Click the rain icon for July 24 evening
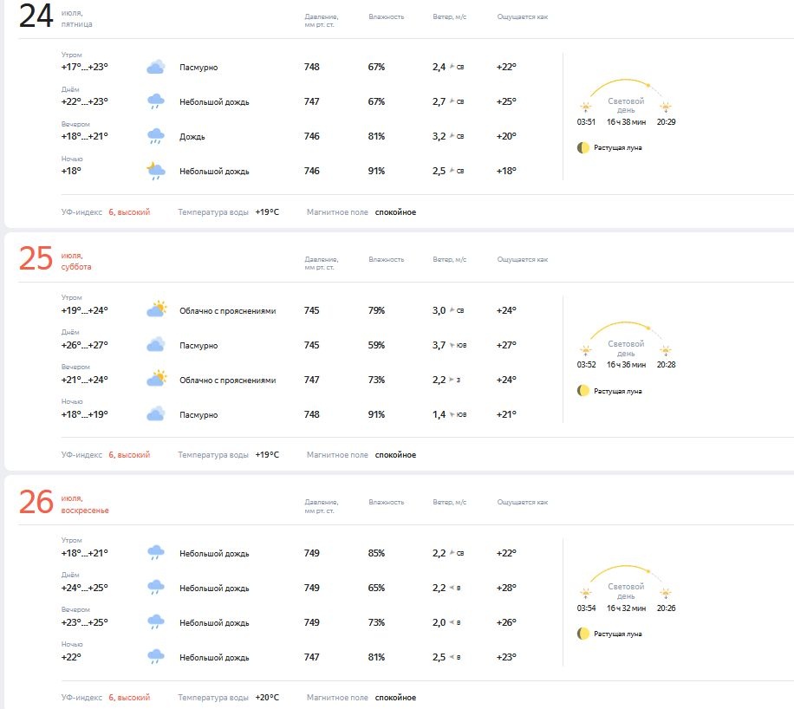 tap(155, 136)
